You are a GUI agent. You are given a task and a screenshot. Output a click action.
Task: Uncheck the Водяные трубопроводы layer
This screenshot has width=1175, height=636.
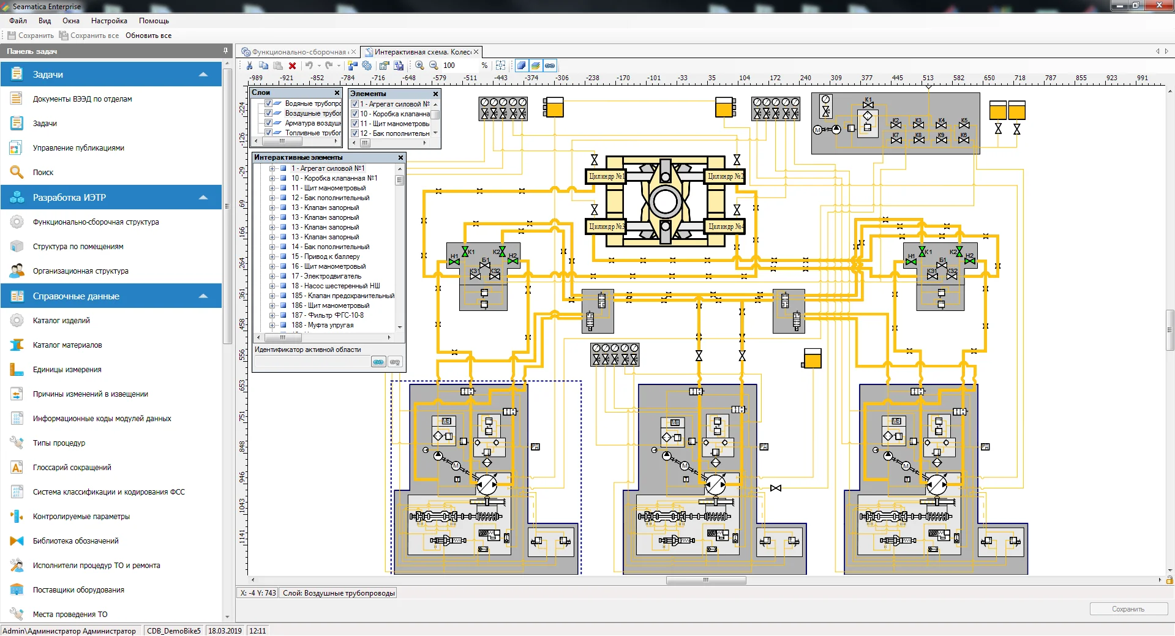268,103
